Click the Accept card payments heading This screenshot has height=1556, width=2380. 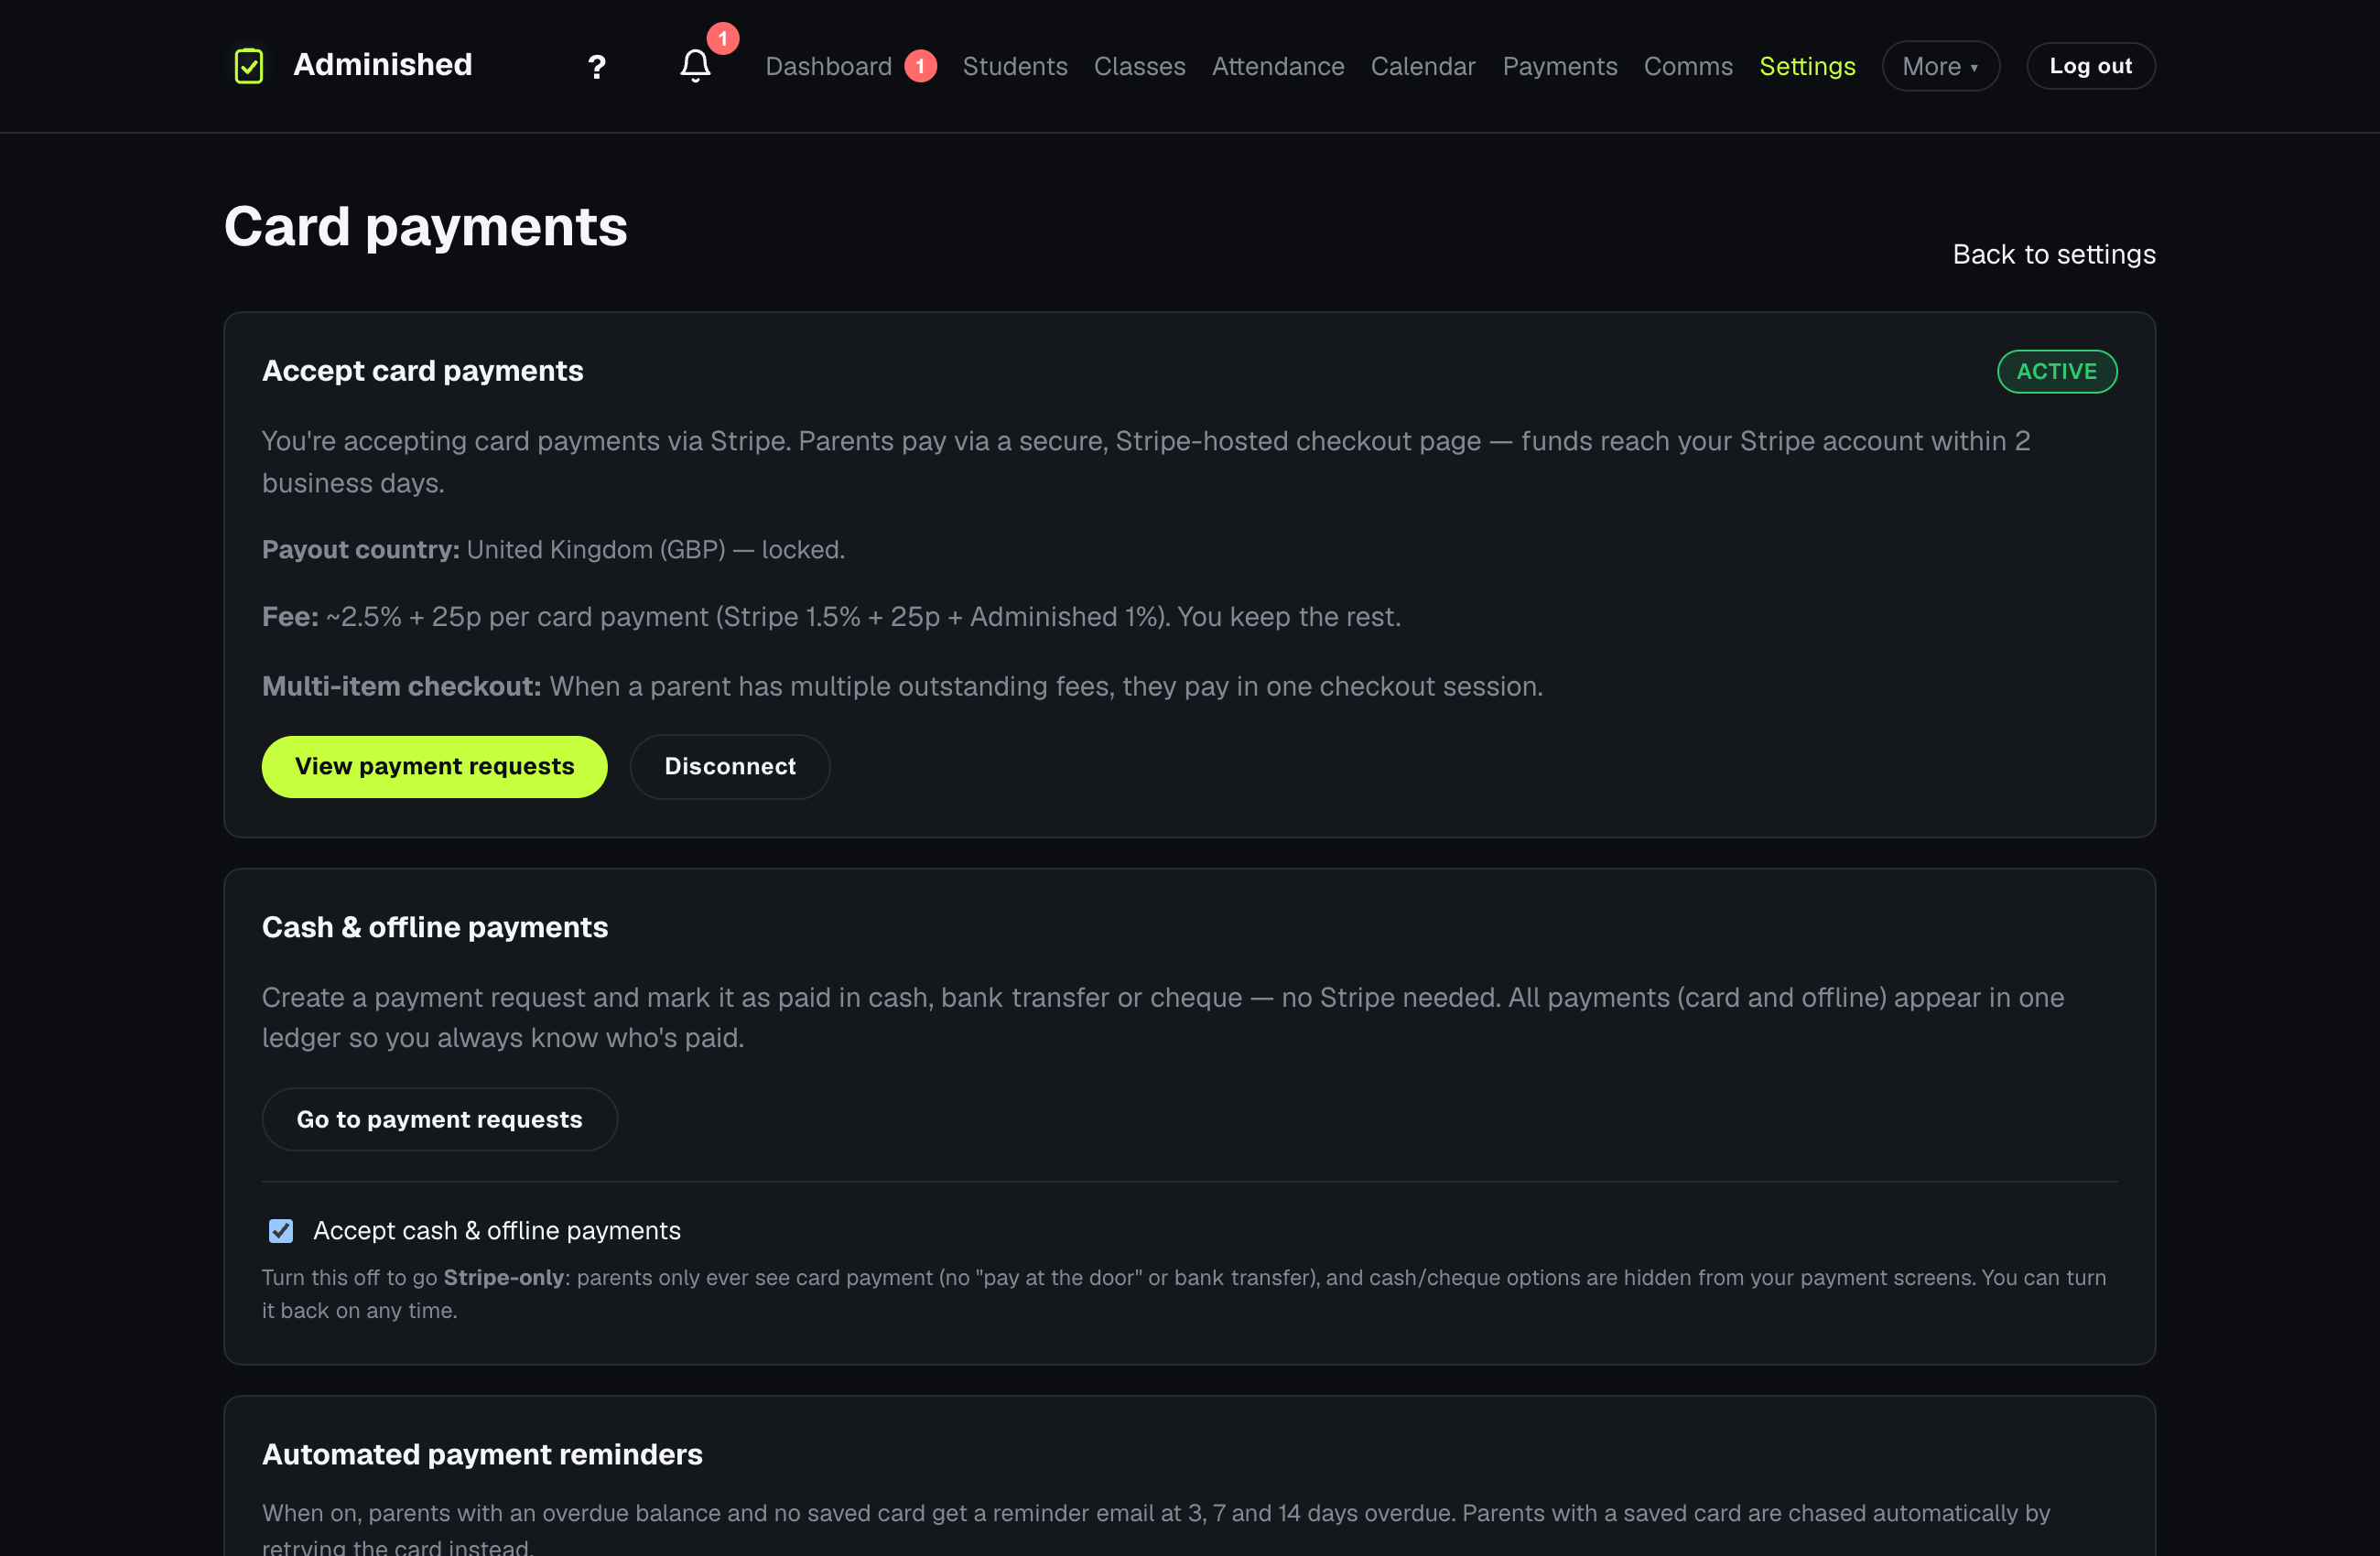tap(422, 371)
